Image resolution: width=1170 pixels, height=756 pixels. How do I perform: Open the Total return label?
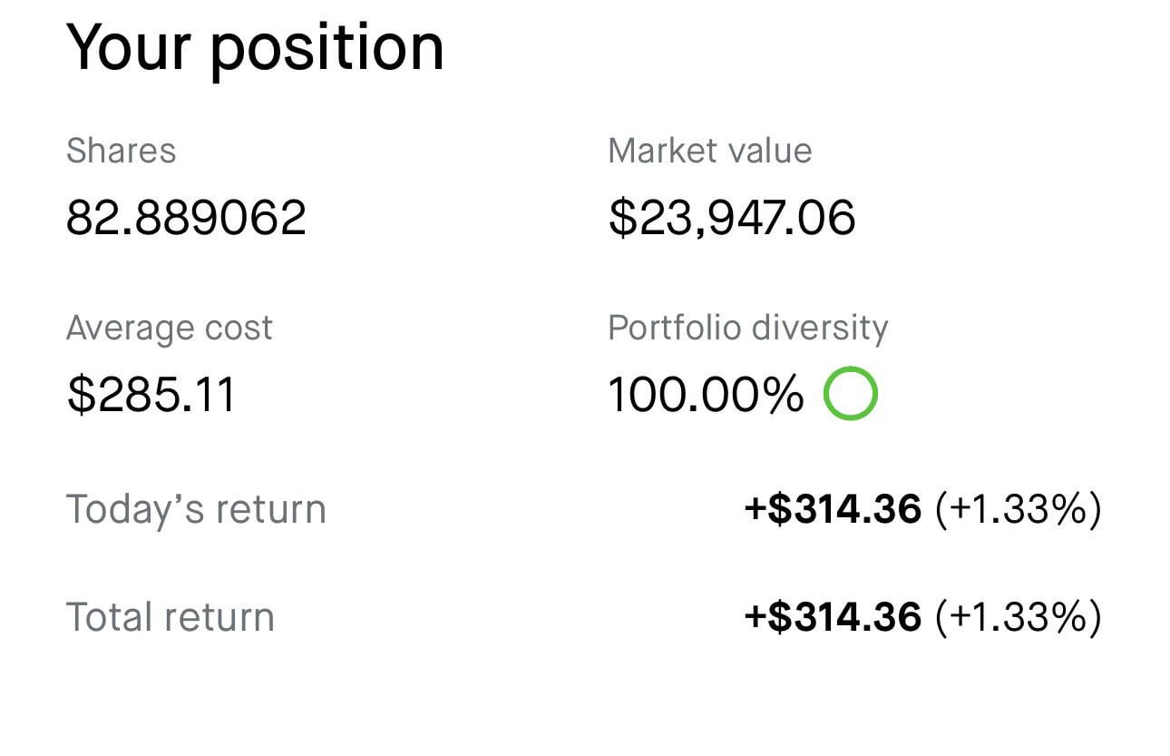point(170,617)
